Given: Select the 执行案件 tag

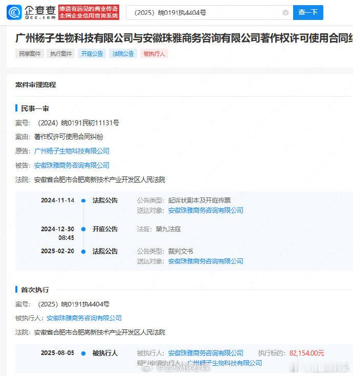Looking at the screenshot, I should click(x=61, y=54).
